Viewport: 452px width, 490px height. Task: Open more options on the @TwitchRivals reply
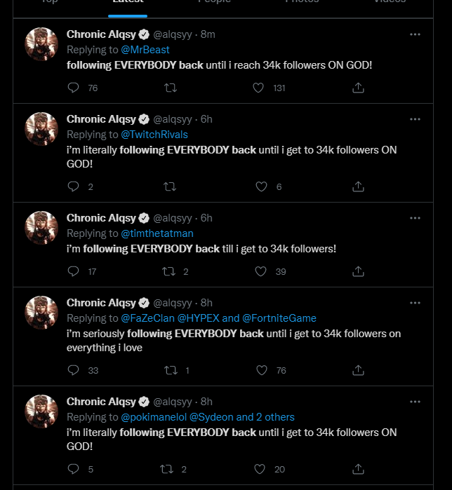[415, 119]
